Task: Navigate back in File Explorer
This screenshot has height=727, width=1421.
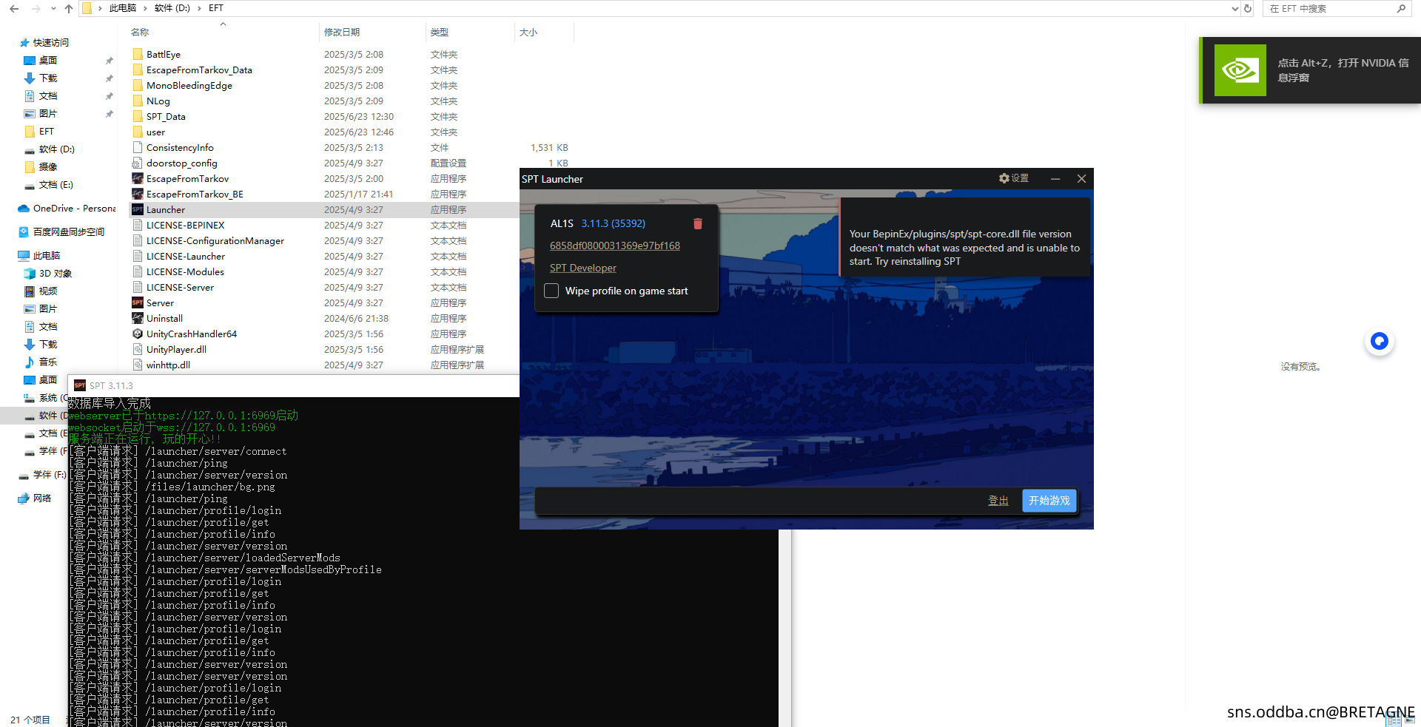Action: 14,8
